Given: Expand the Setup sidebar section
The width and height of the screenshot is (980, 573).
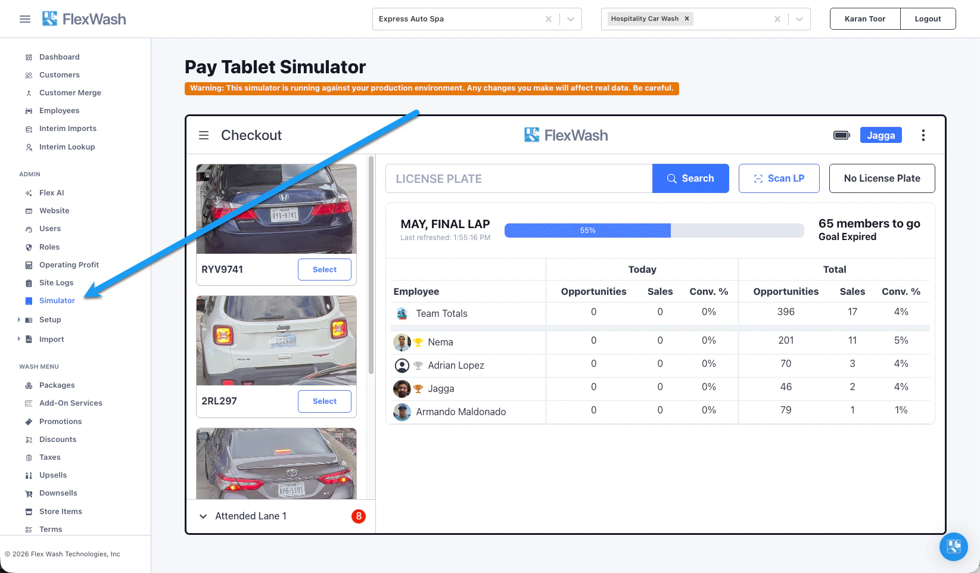Looking at the screenshot, I should [19, 320].
